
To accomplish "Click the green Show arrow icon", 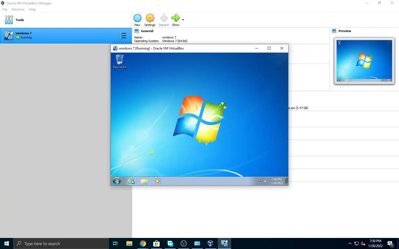I will [176, 18].
